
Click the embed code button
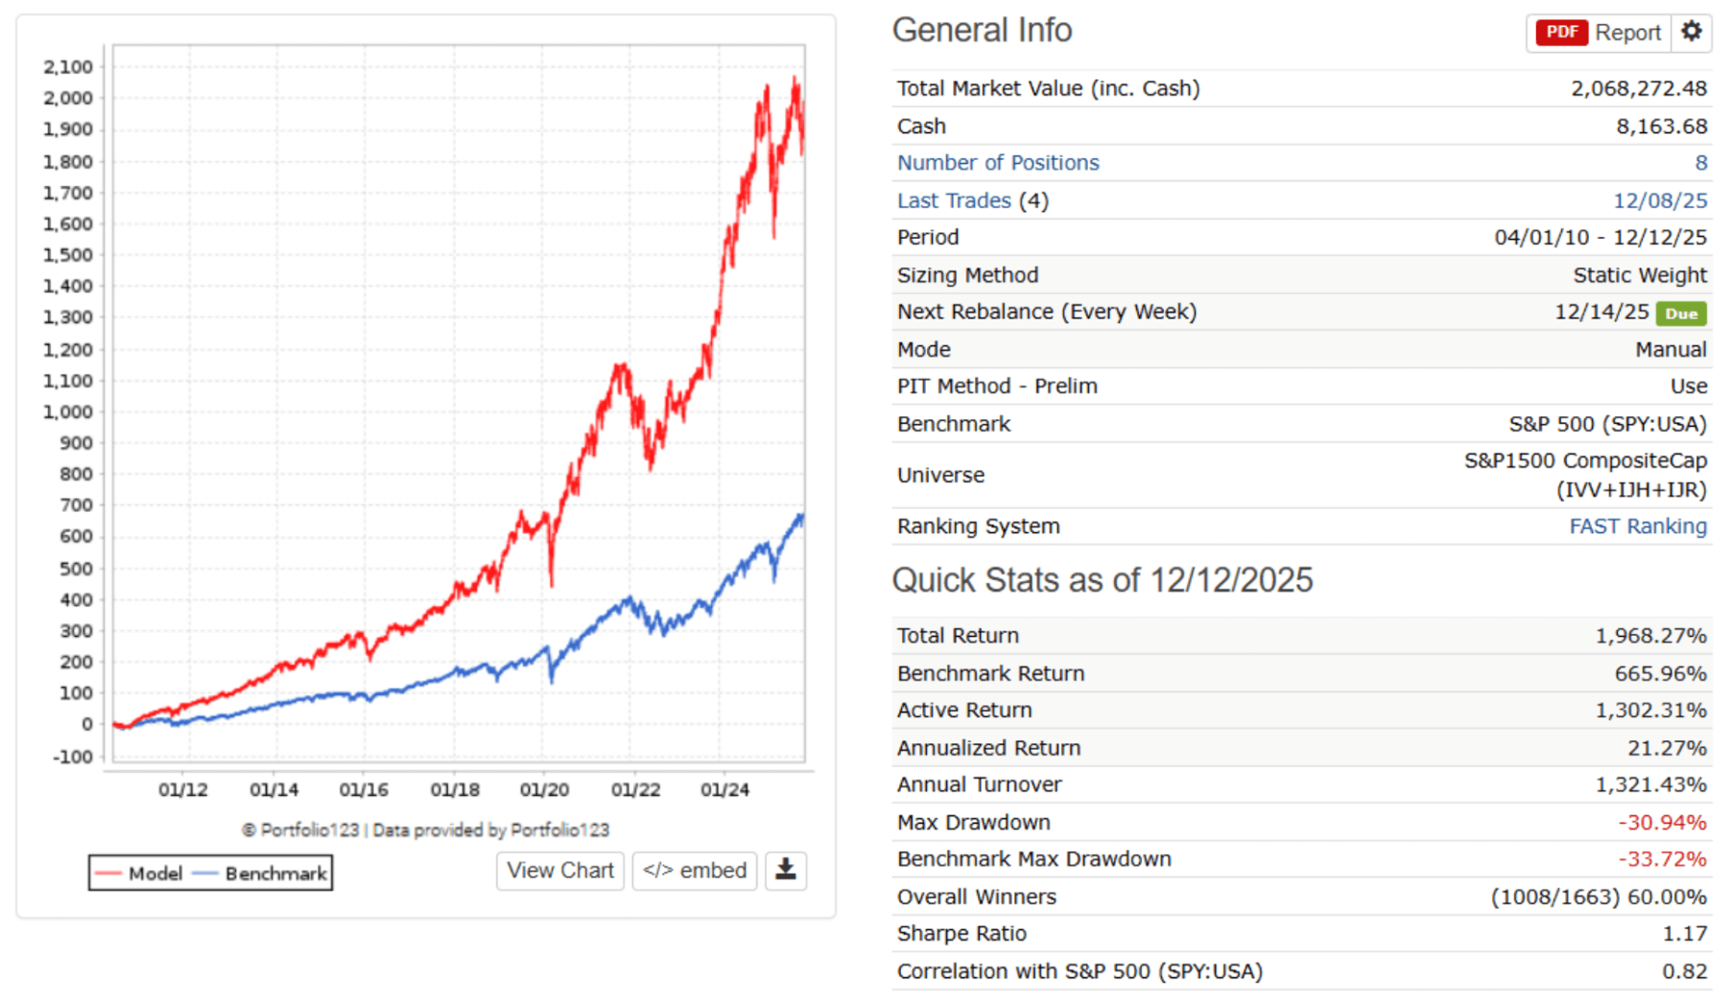tap(694, 870)
